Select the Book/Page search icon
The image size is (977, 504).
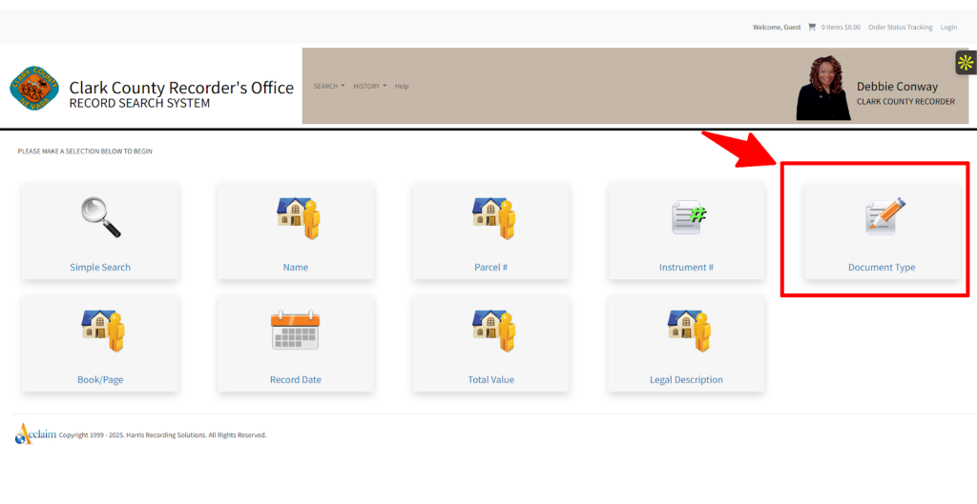(102, 330)
